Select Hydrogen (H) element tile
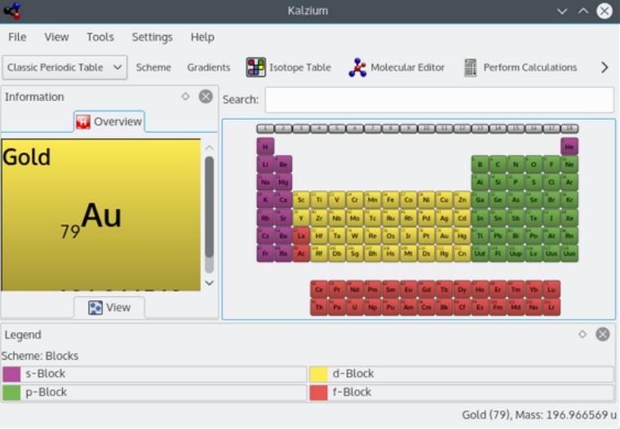620x429 pixels. coord(265,146)
